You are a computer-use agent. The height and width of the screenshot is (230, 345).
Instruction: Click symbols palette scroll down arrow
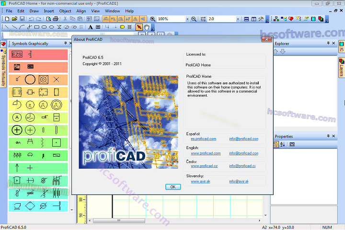72,210
